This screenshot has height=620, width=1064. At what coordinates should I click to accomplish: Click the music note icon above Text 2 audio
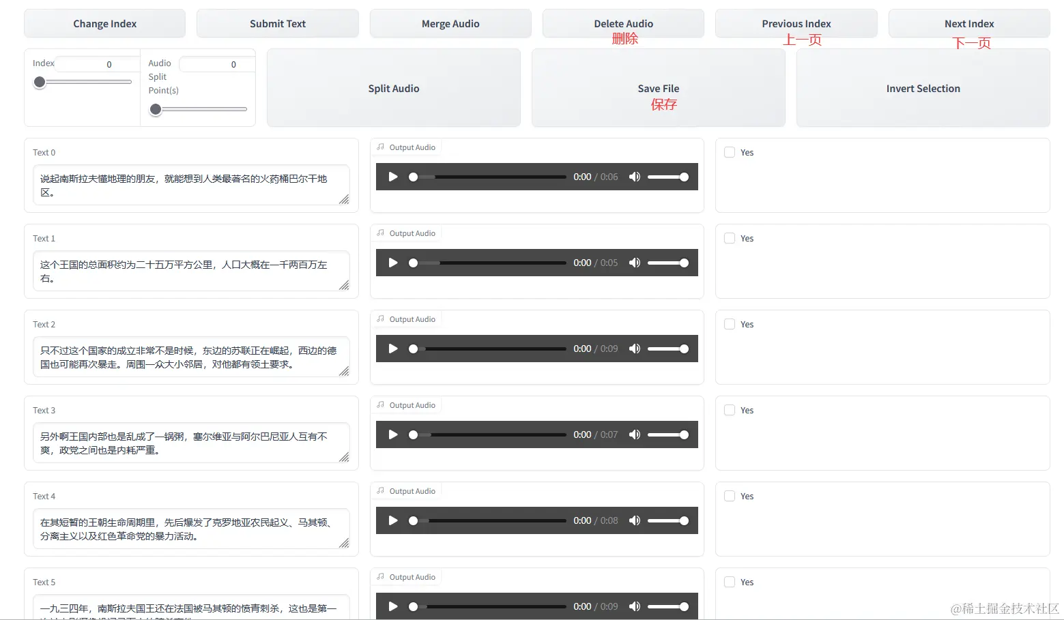point(381,319)
